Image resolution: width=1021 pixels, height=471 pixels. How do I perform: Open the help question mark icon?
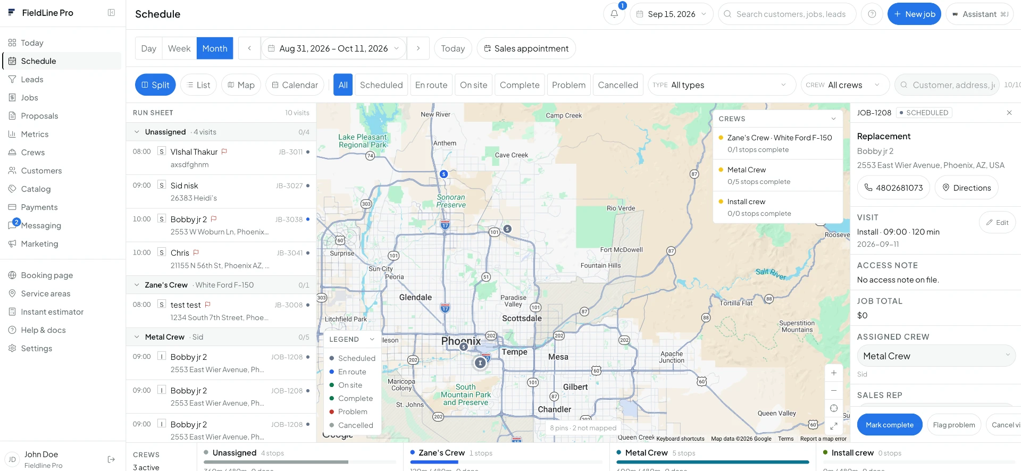click(872, 14)
